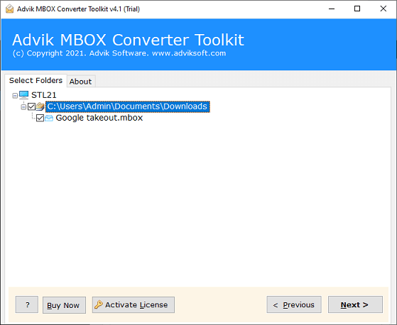Click the Buy Now button
Image resolution: width=397 pixels, height=325 pixels.
[x=64, y=305]
